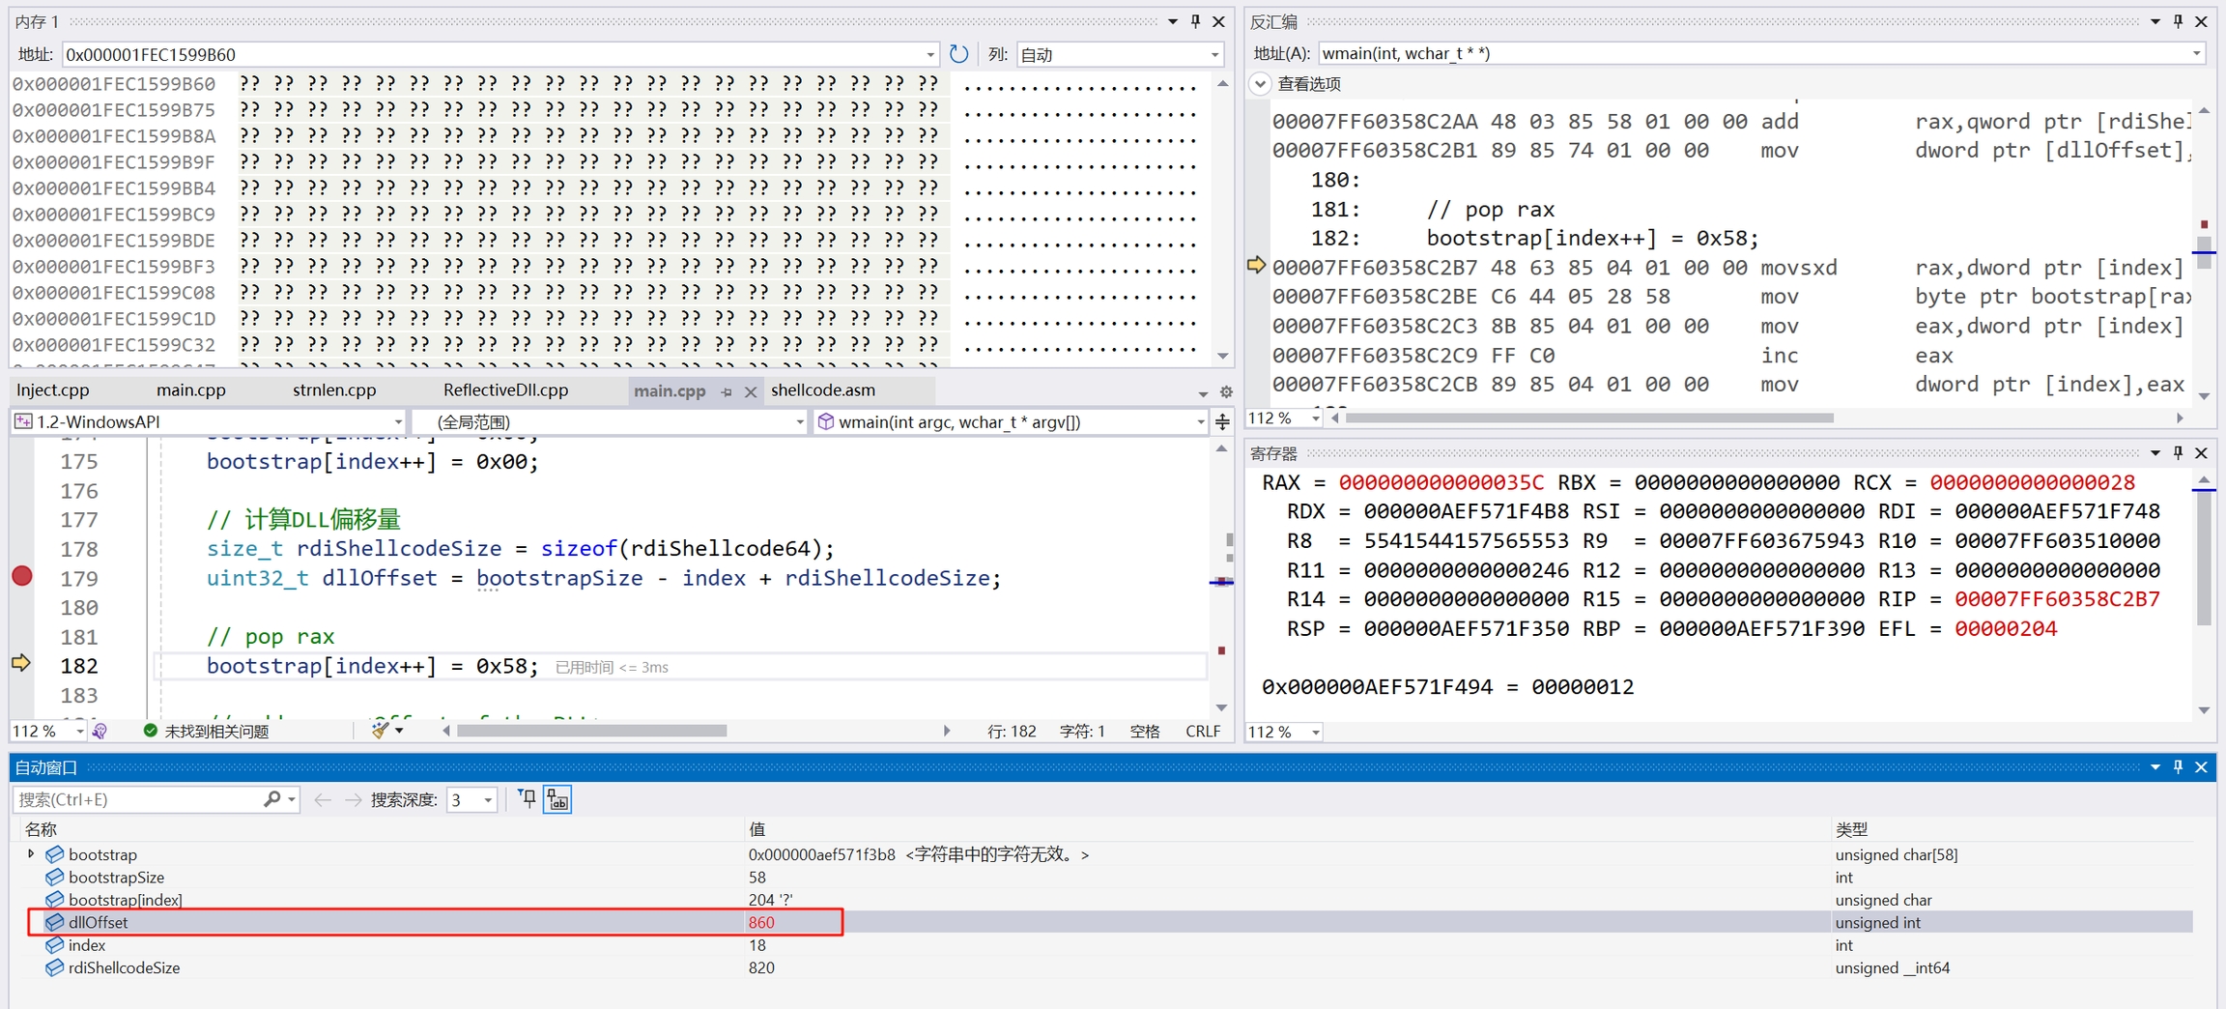Click the memory address input field
This screenshot has width=2226, height=1009.
(493, 54)
